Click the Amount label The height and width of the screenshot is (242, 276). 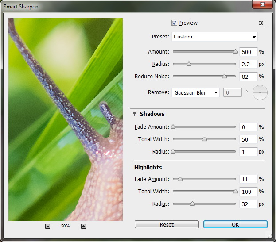[159, 52]
